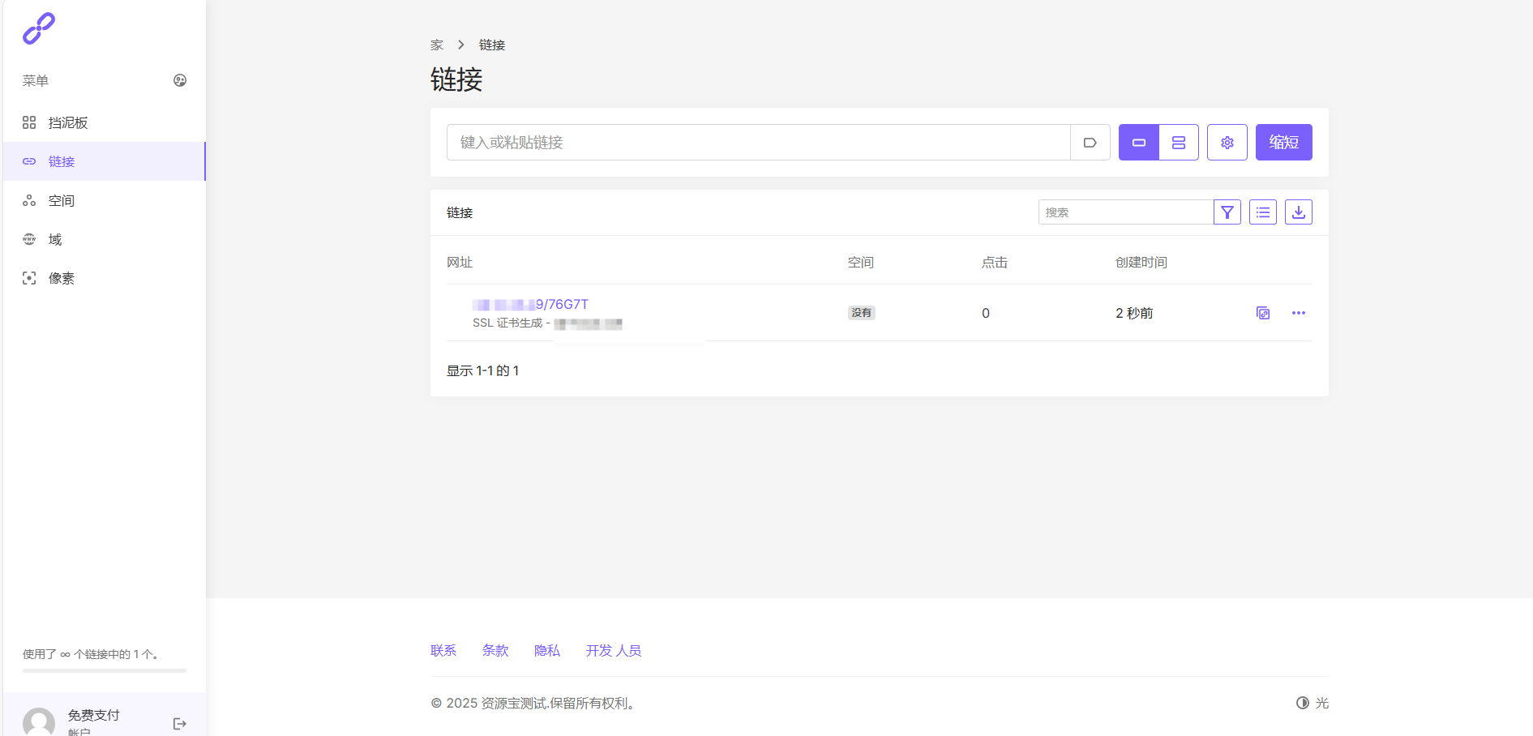This screenshot has width=1533, height=736.
Task: Switch to multiple links mode
Action: pos(1179,143)
